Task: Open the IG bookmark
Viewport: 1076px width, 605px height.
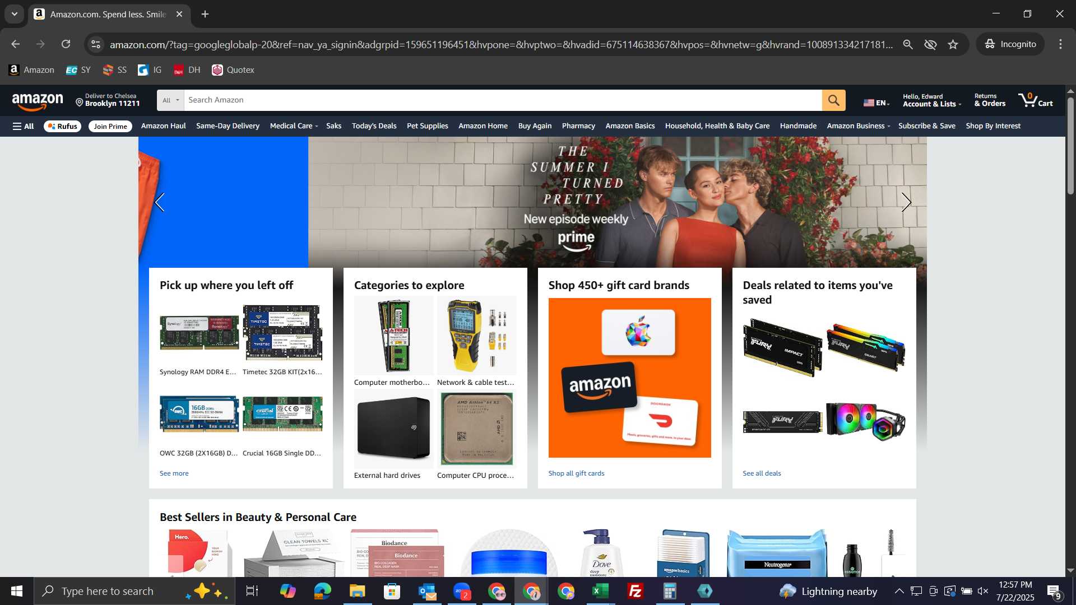Action: click(150, 70)
